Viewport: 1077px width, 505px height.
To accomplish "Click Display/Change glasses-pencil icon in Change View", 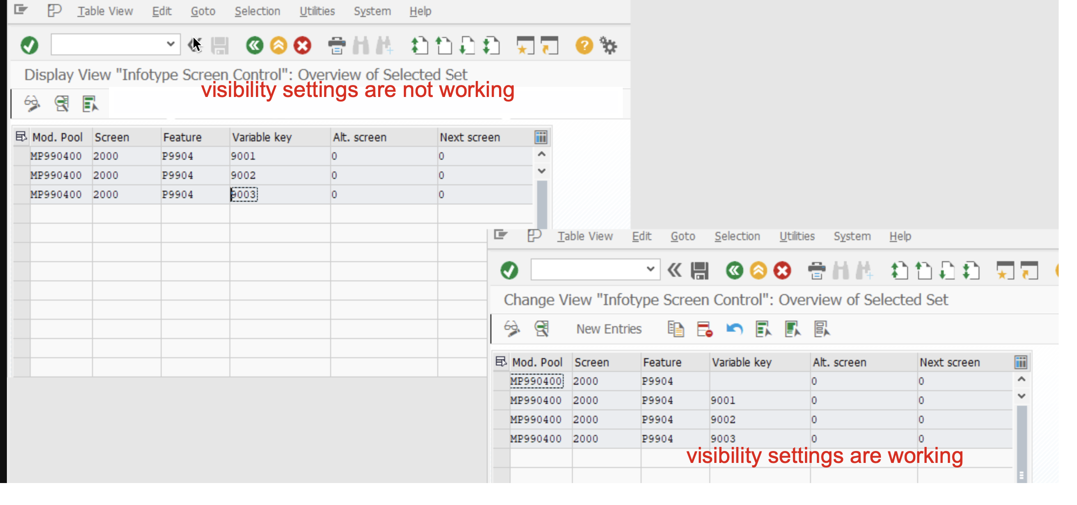I will 512,329.
